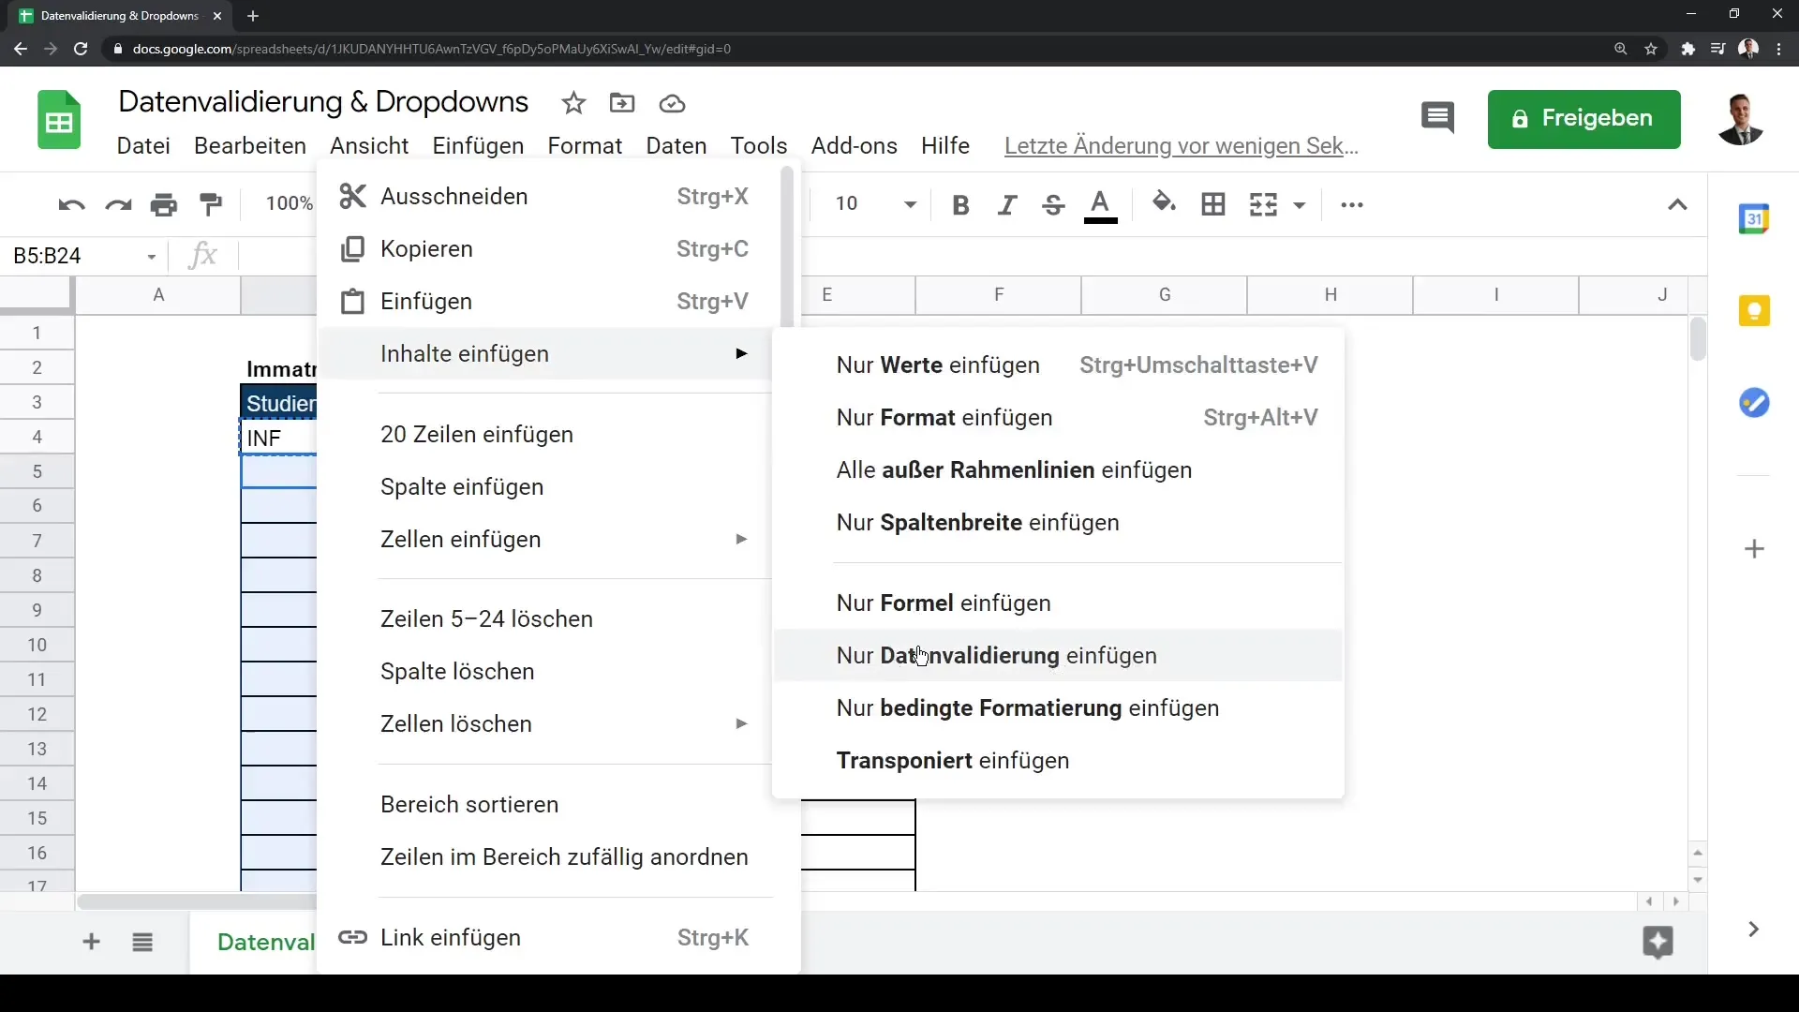
Task: Open the toolbar more options ellipsis
Action: (x=1352, y=204)
